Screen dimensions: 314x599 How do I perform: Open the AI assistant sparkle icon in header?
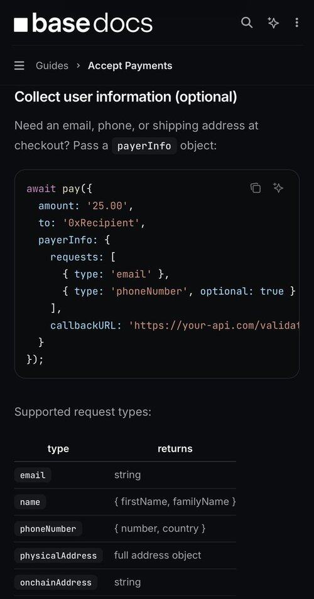(273, 23)
